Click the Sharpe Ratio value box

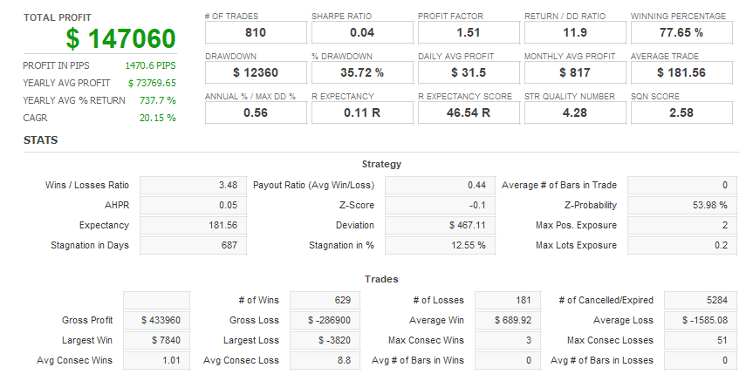coord(362,32)
